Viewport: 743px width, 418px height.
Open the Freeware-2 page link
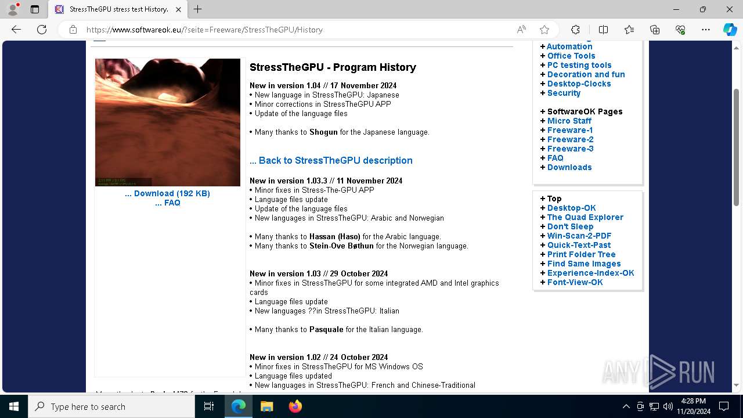(x=571, y=139)
